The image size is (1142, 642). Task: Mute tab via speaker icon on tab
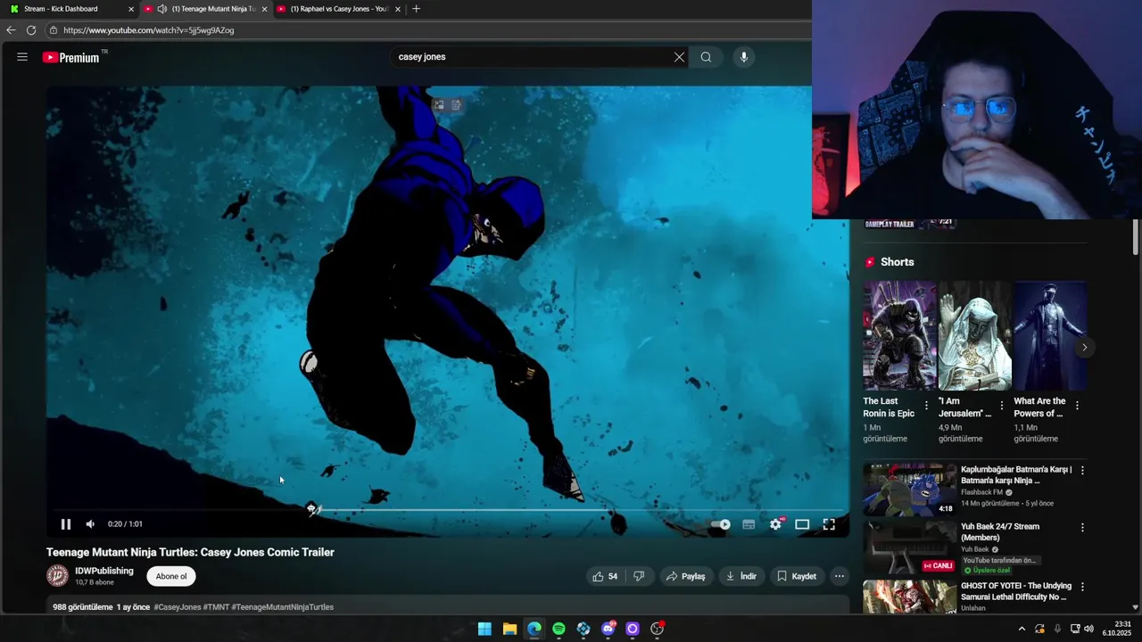click(161, 9)
